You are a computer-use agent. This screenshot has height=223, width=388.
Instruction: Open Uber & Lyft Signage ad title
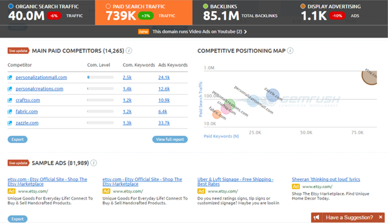[235, 181]
